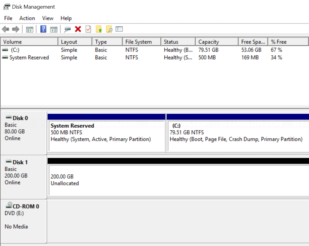Sort by the File System column header

tap(142, 42)
